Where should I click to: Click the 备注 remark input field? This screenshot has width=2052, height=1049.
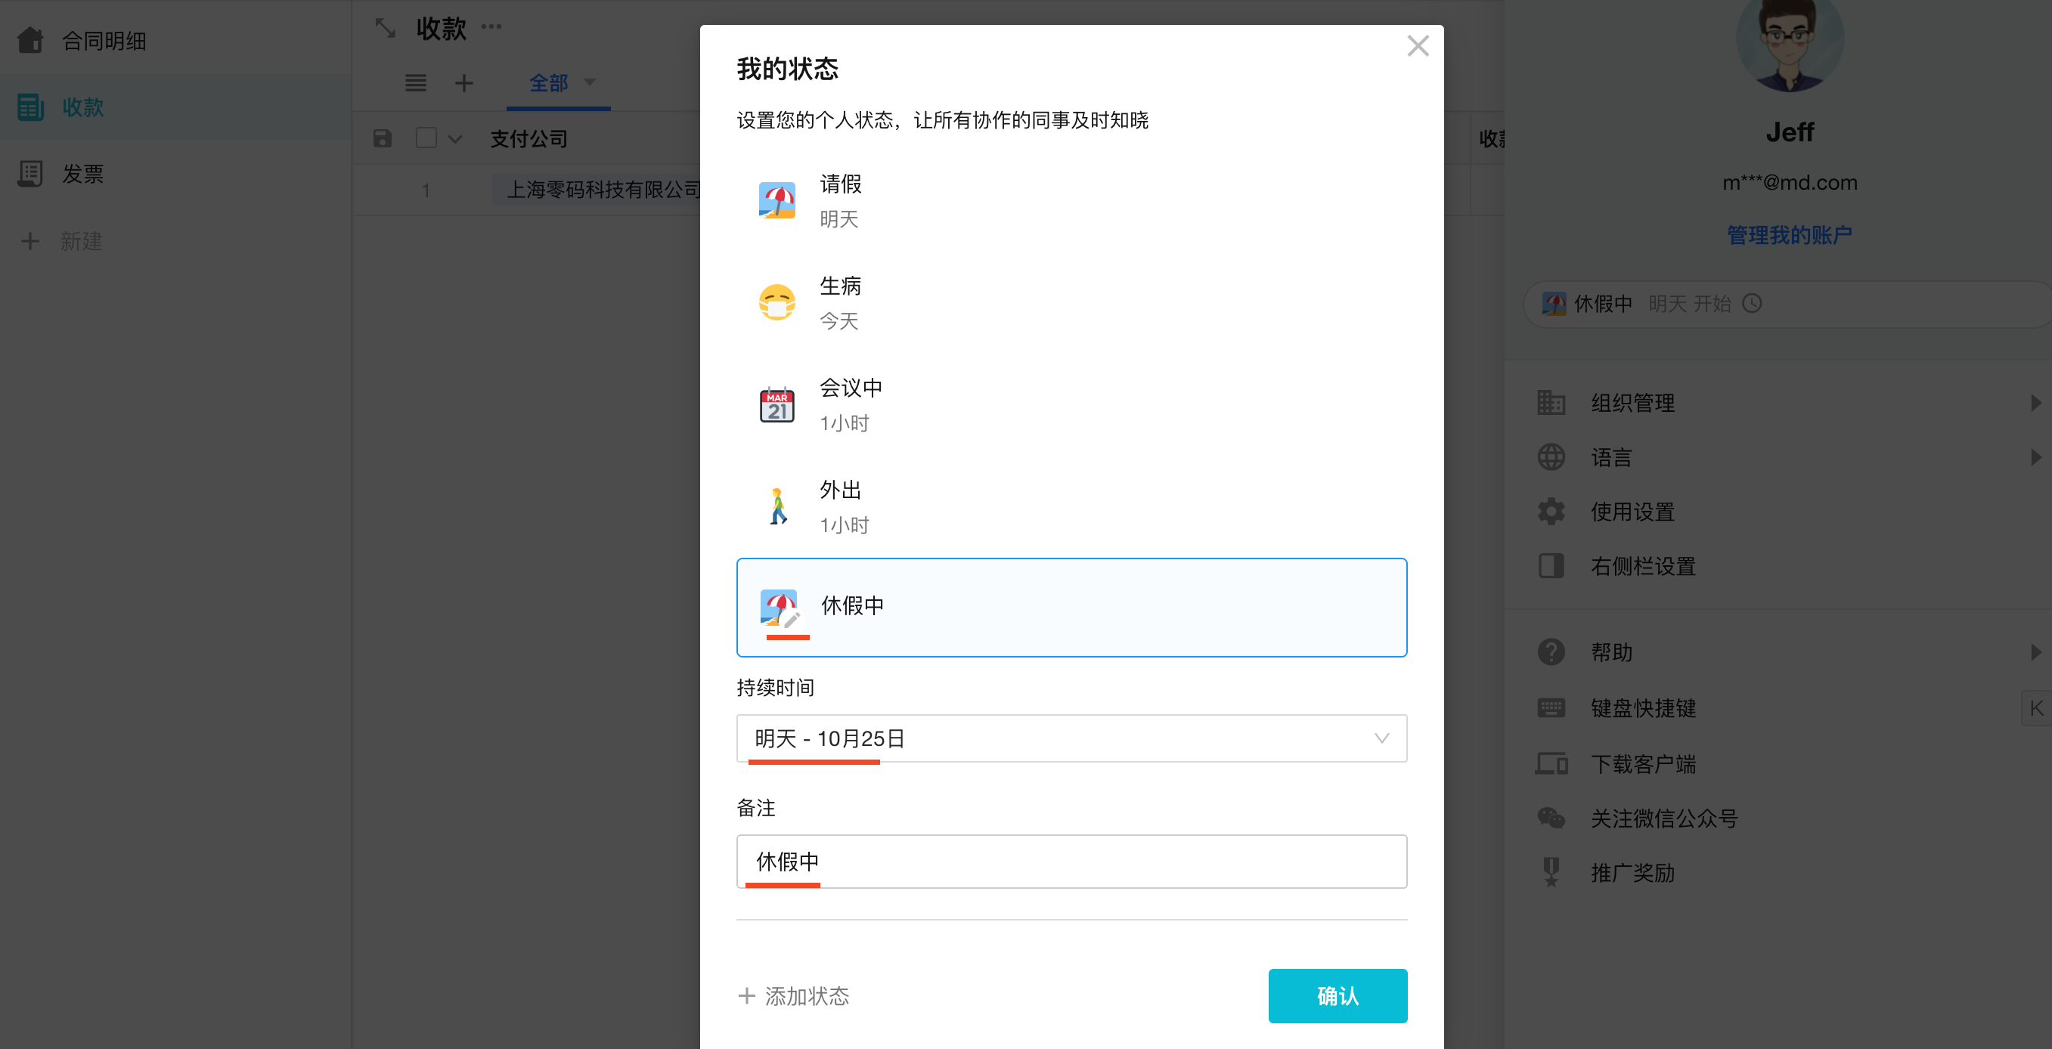click(x=1071, y=861)
